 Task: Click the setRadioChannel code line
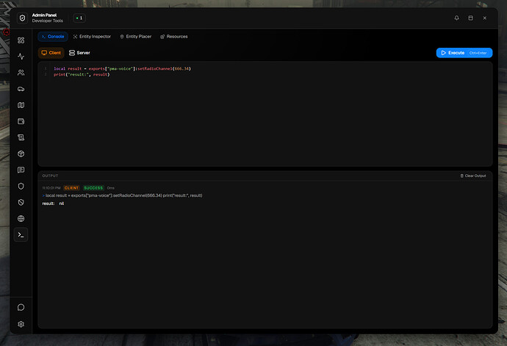(x=122, y=68)
